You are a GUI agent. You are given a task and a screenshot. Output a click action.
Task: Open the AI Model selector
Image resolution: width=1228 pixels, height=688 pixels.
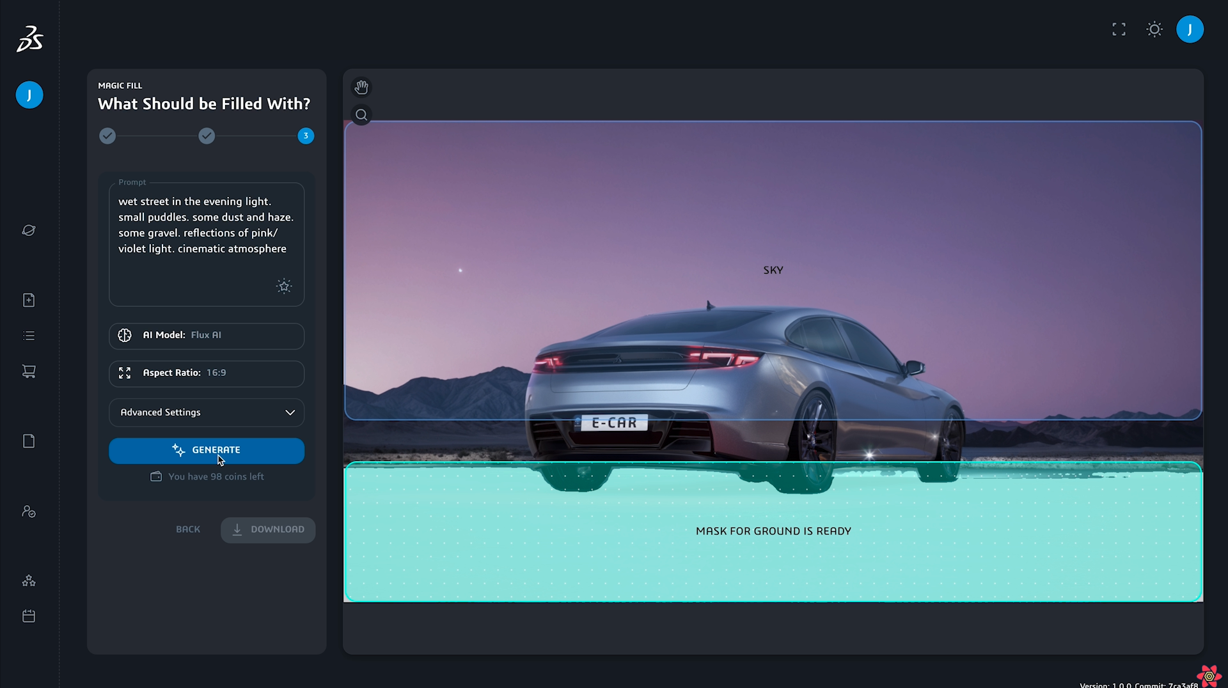[207, 336]
